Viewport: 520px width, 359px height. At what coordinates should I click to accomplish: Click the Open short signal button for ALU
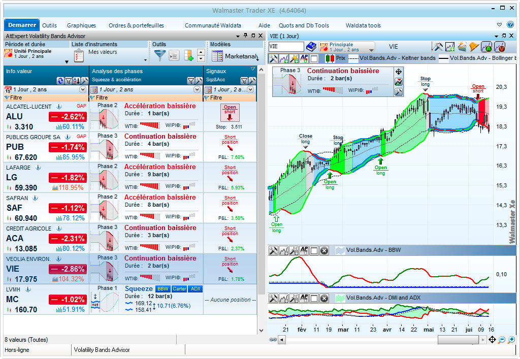pyautogui.click(x=230, y=112)
